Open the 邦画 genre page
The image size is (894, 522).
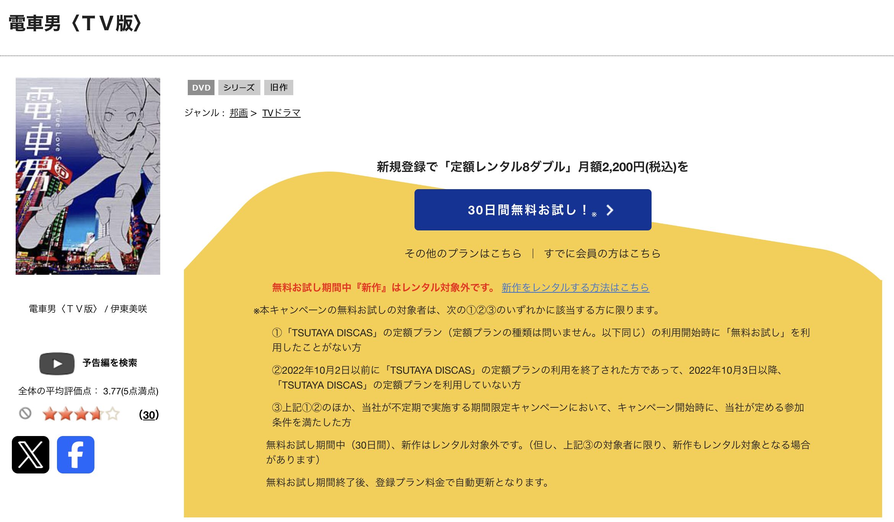238,113
